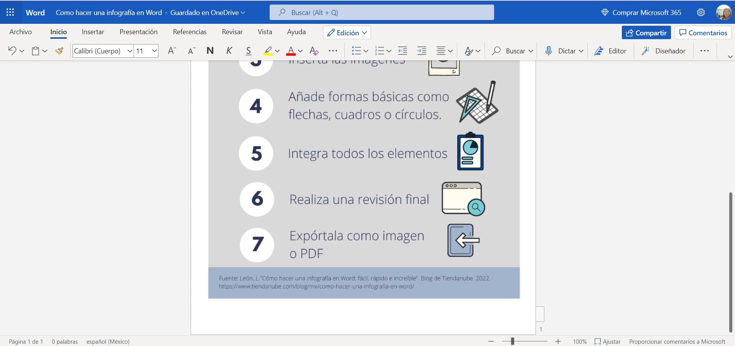Toggle underline (Subrayado) formatting
The width and height of the screenshot is (735, 346).
pos(249,50)
